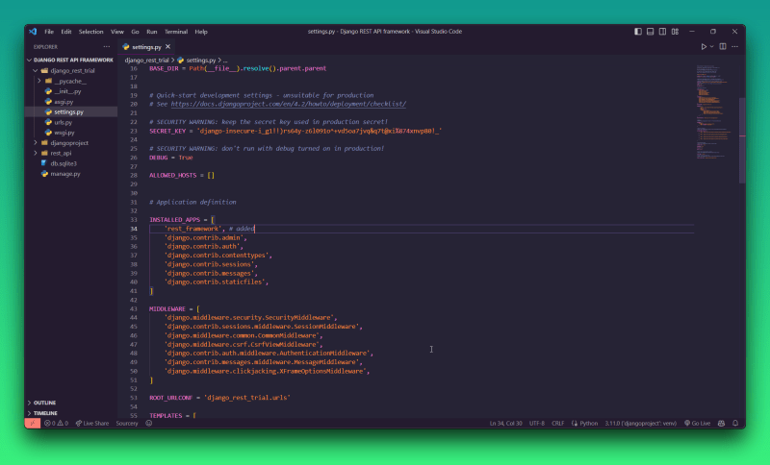
Task: Change CRLF end of line sequence
Action: pos(558,424)
